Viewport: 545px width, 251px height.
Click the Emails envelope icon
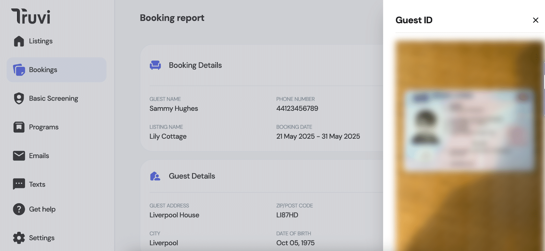[19, 156]
